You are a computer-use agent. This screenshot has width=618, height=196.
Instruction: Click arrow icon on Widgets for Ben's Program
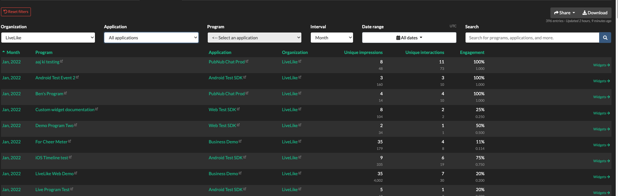click(x=608, y=97)
